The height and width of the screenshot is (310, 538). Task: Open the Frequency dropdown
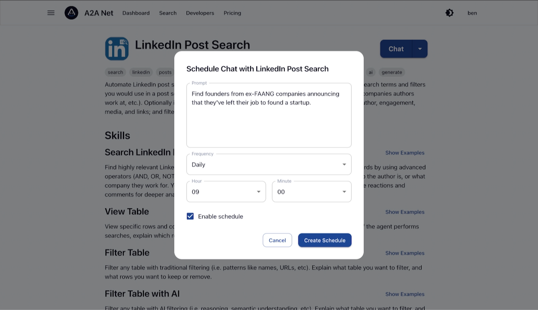(x=269, y=164)
